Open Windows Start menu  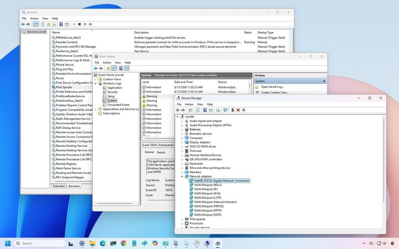8,243
